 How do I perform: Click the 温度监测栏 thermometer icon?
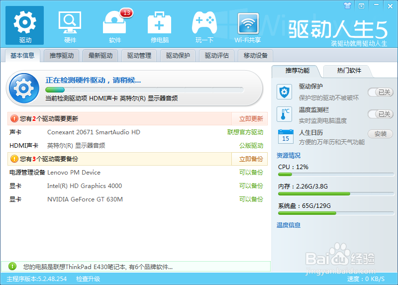284,114
